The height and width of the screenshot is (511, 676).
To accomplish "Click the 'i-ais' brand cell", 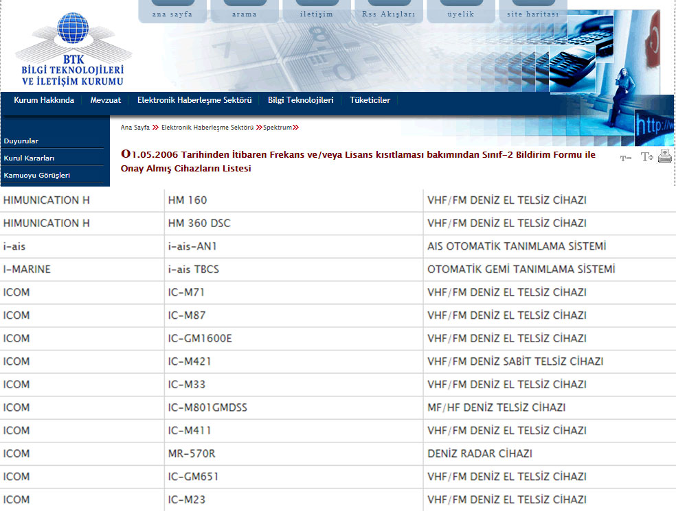I will [x=82, y=246].
